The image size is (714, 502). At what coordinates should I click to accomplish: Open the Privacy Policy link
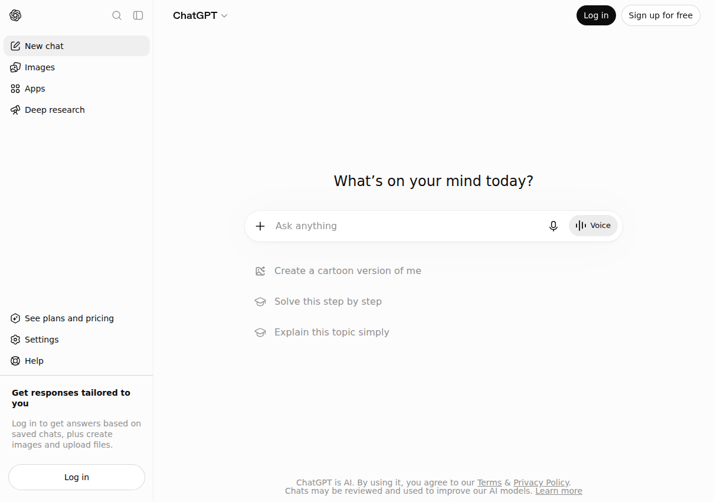tap(541, 483)
